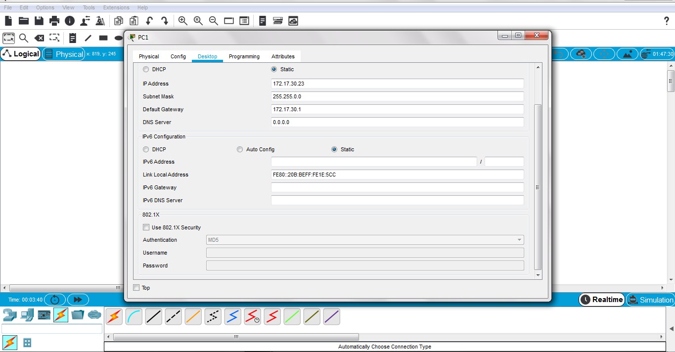The image size is (675, 352).
Task: Click the Default Gateway field 172.17.30.1
Action: [x=397, y=109]
